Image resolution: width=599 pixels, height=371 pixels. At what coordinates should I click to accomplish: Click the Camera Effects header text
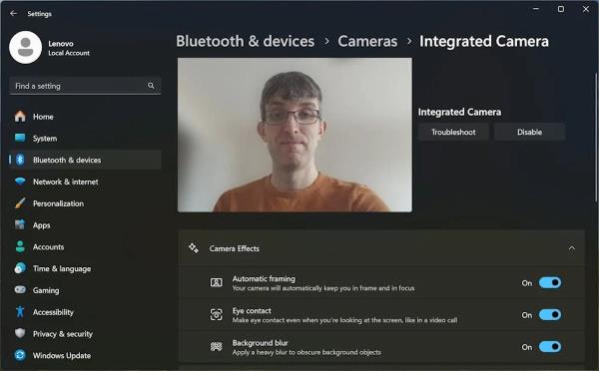click(235, 248)
